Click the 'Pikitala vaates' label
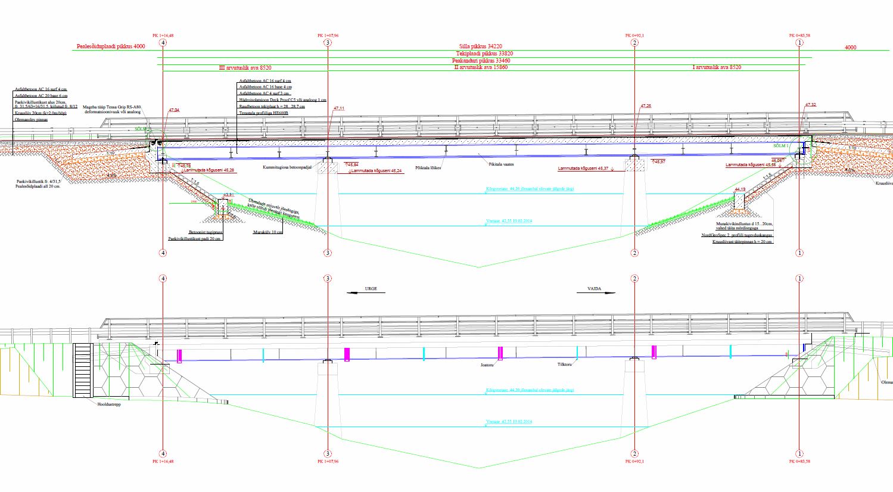The image size is (893, 492). pos(501,164)
